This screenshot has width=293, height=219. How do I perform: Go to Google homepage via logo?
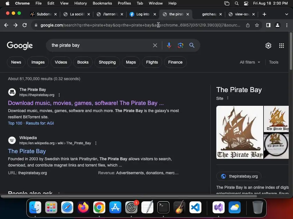click(x=20, y=46)
